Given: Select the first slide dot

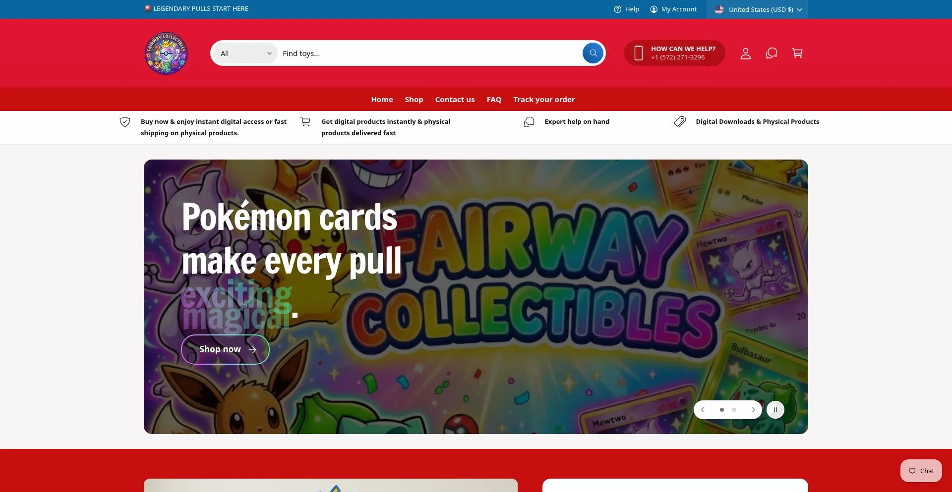Looking at the screenshot, I should pyautogui.click(x=722, y=410).
